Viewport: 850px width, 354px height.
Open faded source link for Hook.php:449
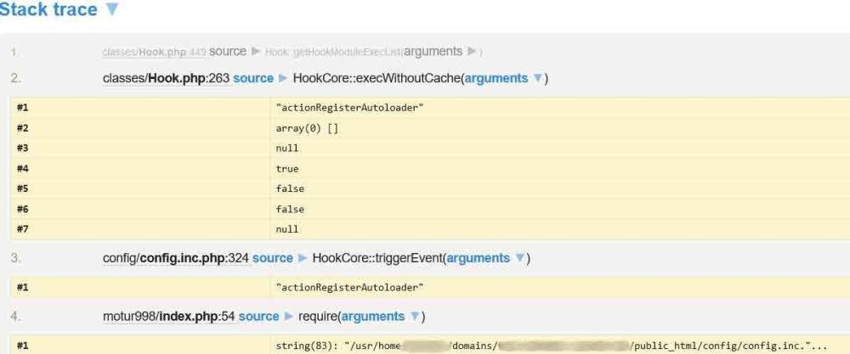coord(227,52)
